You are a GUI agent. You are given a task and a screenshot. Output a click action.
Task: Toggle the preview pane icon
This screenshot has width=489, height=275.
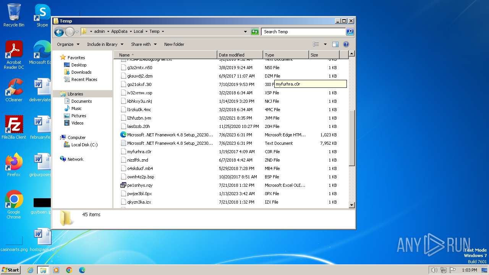335,44
